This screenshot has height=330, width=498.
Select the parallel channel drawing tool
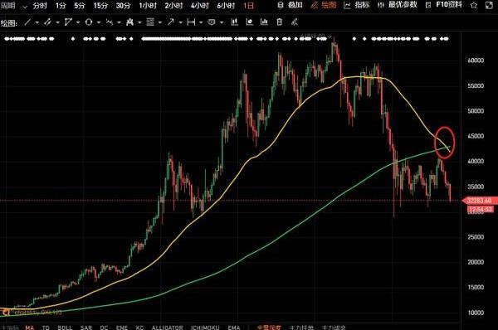point(47,22)
